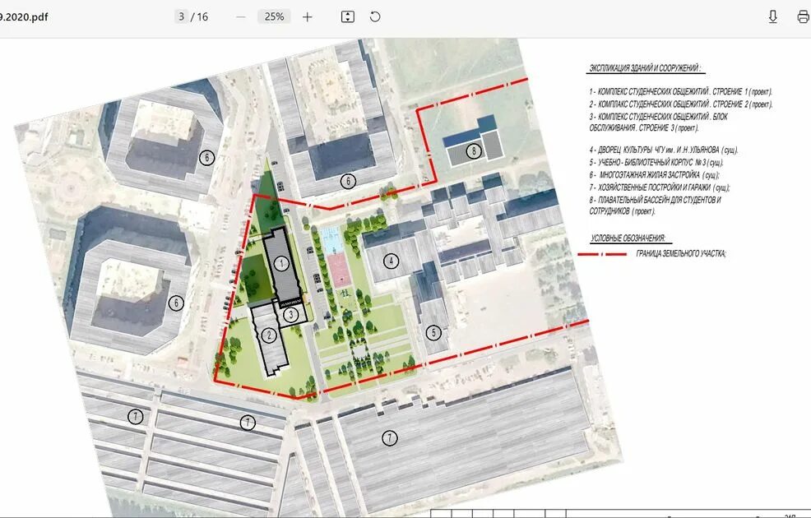Click building marker 3 on the plan
Viewport: 811px width, 518px height.
(x=291, y=313)
